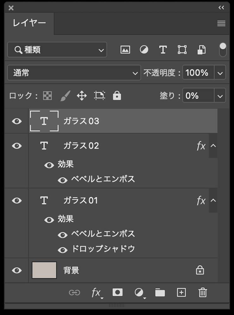Open the blend mode 通常 dropdown
This screenshot has height=315, width=234.
74,73
